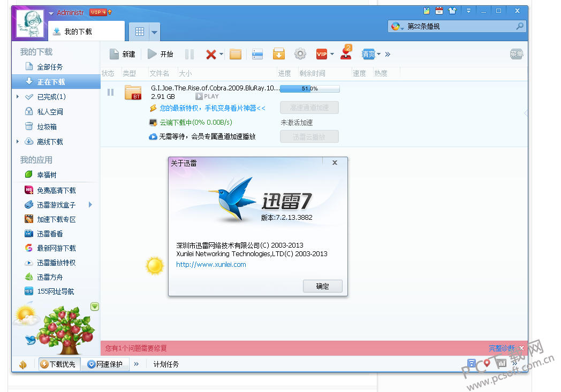561x392 pixels.
Task: Expand the arrow next to 迅雷游戏盒子
Action: pyautogui.click(x=90, y=205)
